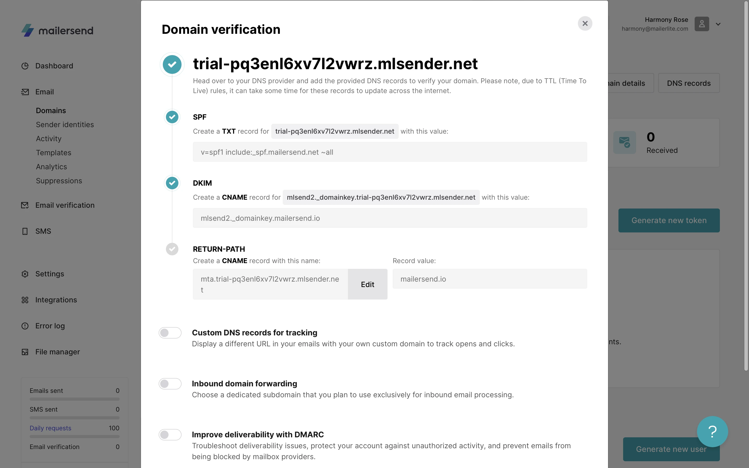
Task: Click the Email envelope icon in sidebar
Action: click(x=25, y=92)
